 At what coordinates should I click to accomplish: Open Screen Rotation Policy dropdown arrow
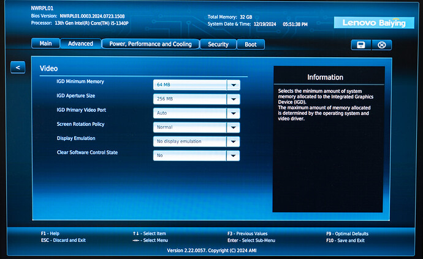[233, 127]
